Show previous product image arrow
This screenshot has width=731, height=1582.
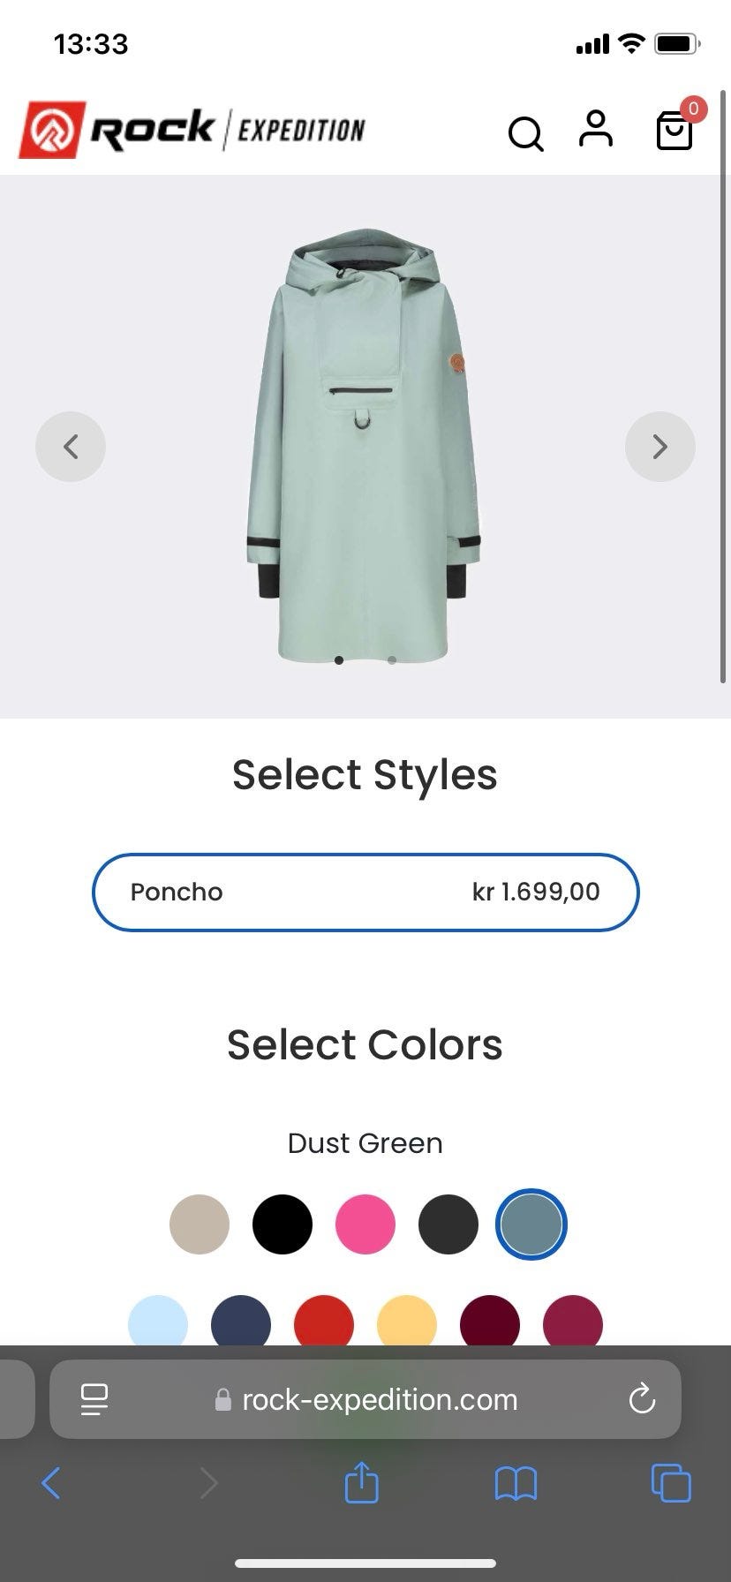tap(71, 447)
